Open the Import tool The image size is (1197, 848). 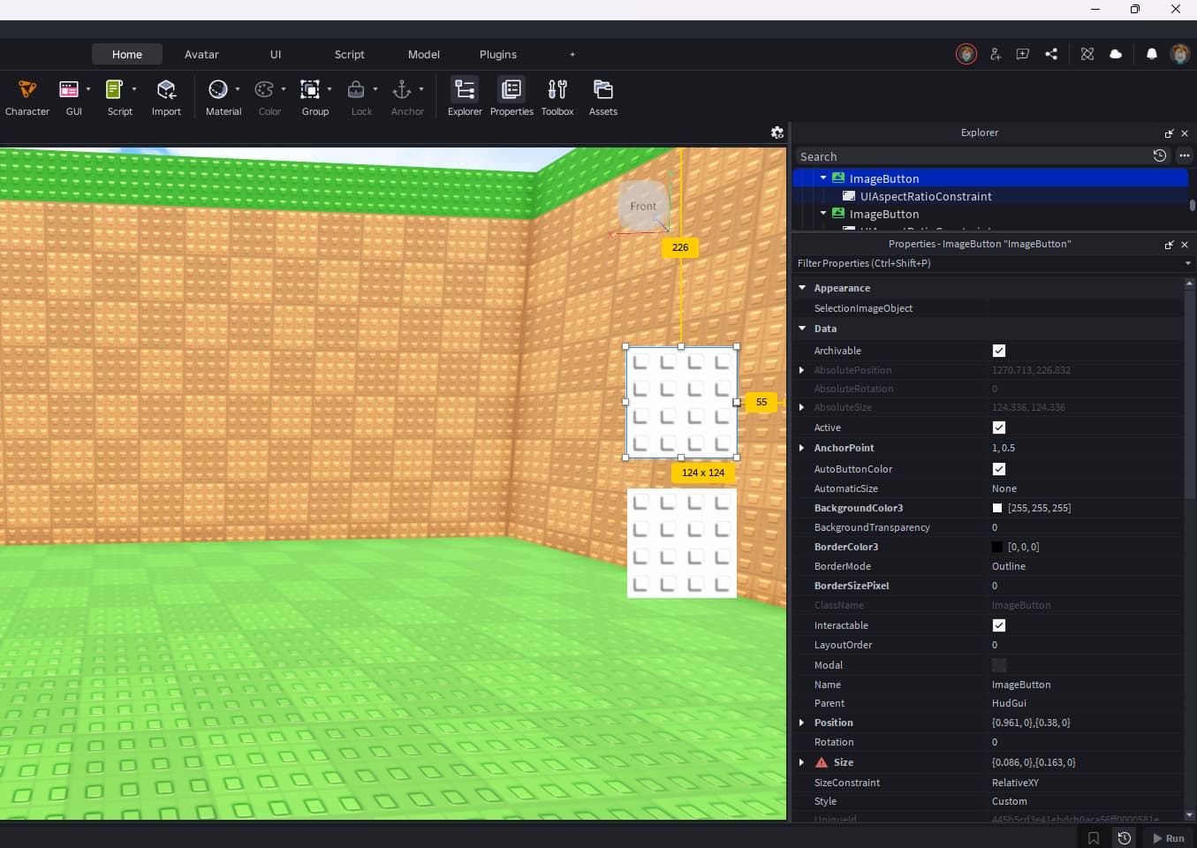[166, 97]
